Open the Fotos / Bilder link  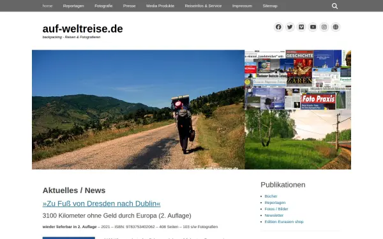coord(276,209)
